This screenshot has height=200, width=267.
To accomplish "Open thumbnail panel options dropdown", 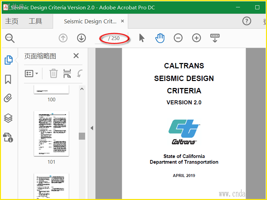I will click(31, 74).
